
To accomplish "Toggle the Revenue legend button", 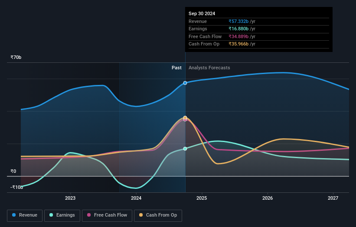I will coord(25,215).
